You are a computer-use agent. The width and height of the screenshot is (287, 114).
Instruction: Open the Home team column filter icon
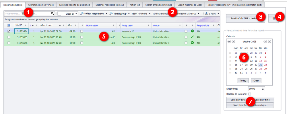113,26
